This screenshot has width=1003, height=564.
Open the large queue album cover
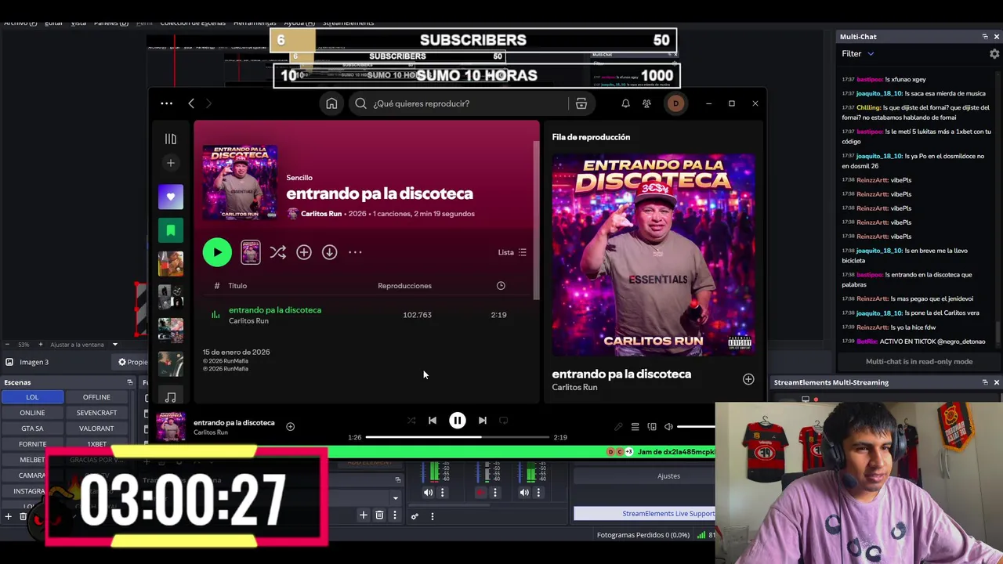click(654, 255)
